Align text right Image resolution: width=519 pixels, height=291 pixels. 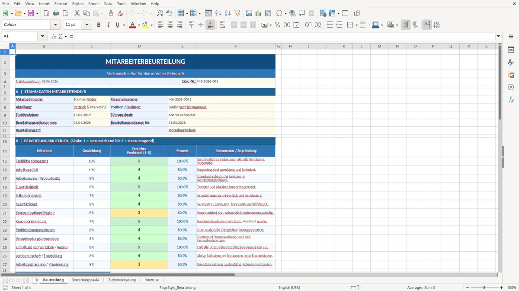[179, 25]
